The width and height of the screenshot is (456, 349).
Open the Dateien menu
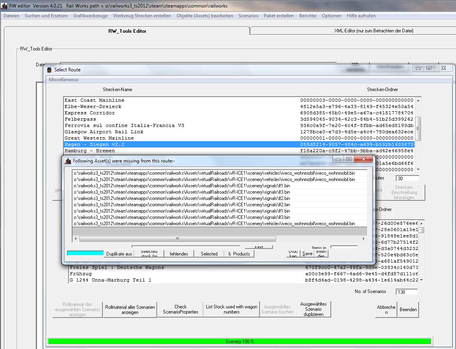pos(11,16)
